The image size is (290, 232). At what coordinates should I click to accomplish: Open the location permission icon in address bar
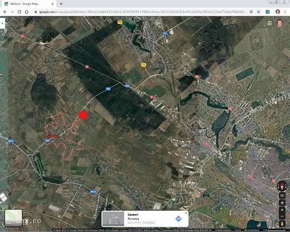point(251,12)
